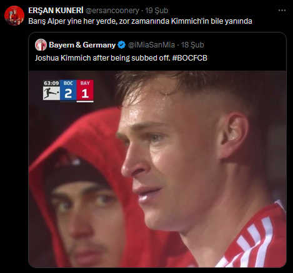Open Bayern & Germany account avatar
293x273 pixels.
[41, 45]
